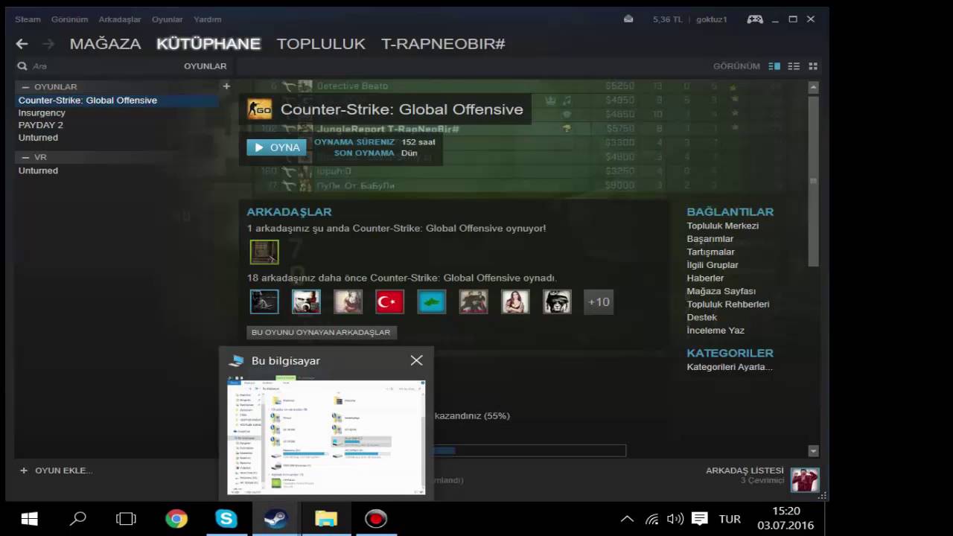The width and height of the screenshot is (953, 536).
Task: Open the İnceleme Yaz link
Action: pos(715,331)
